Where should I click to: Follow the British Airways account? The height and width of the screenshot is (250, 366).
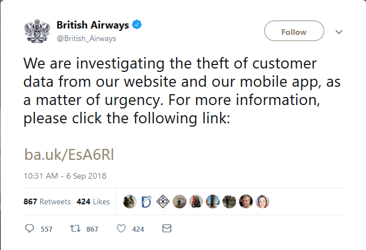(x=294, y=32)
